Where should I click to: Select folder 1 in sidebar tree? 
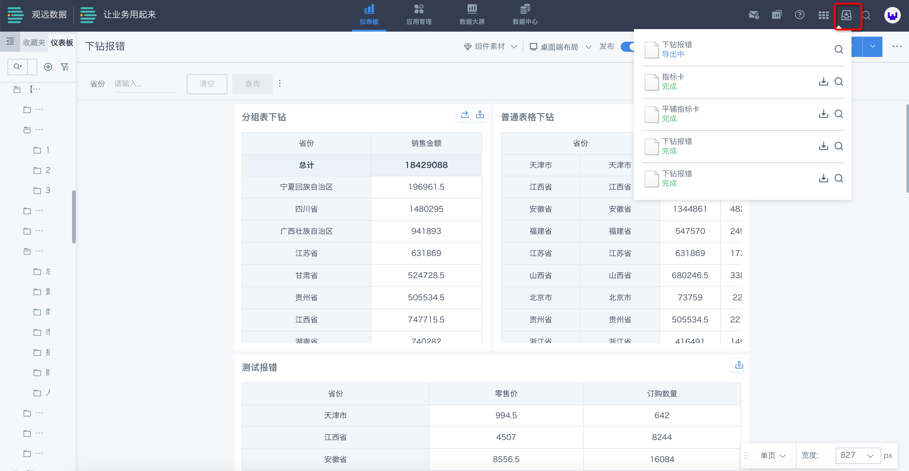[x=42, y=150]
